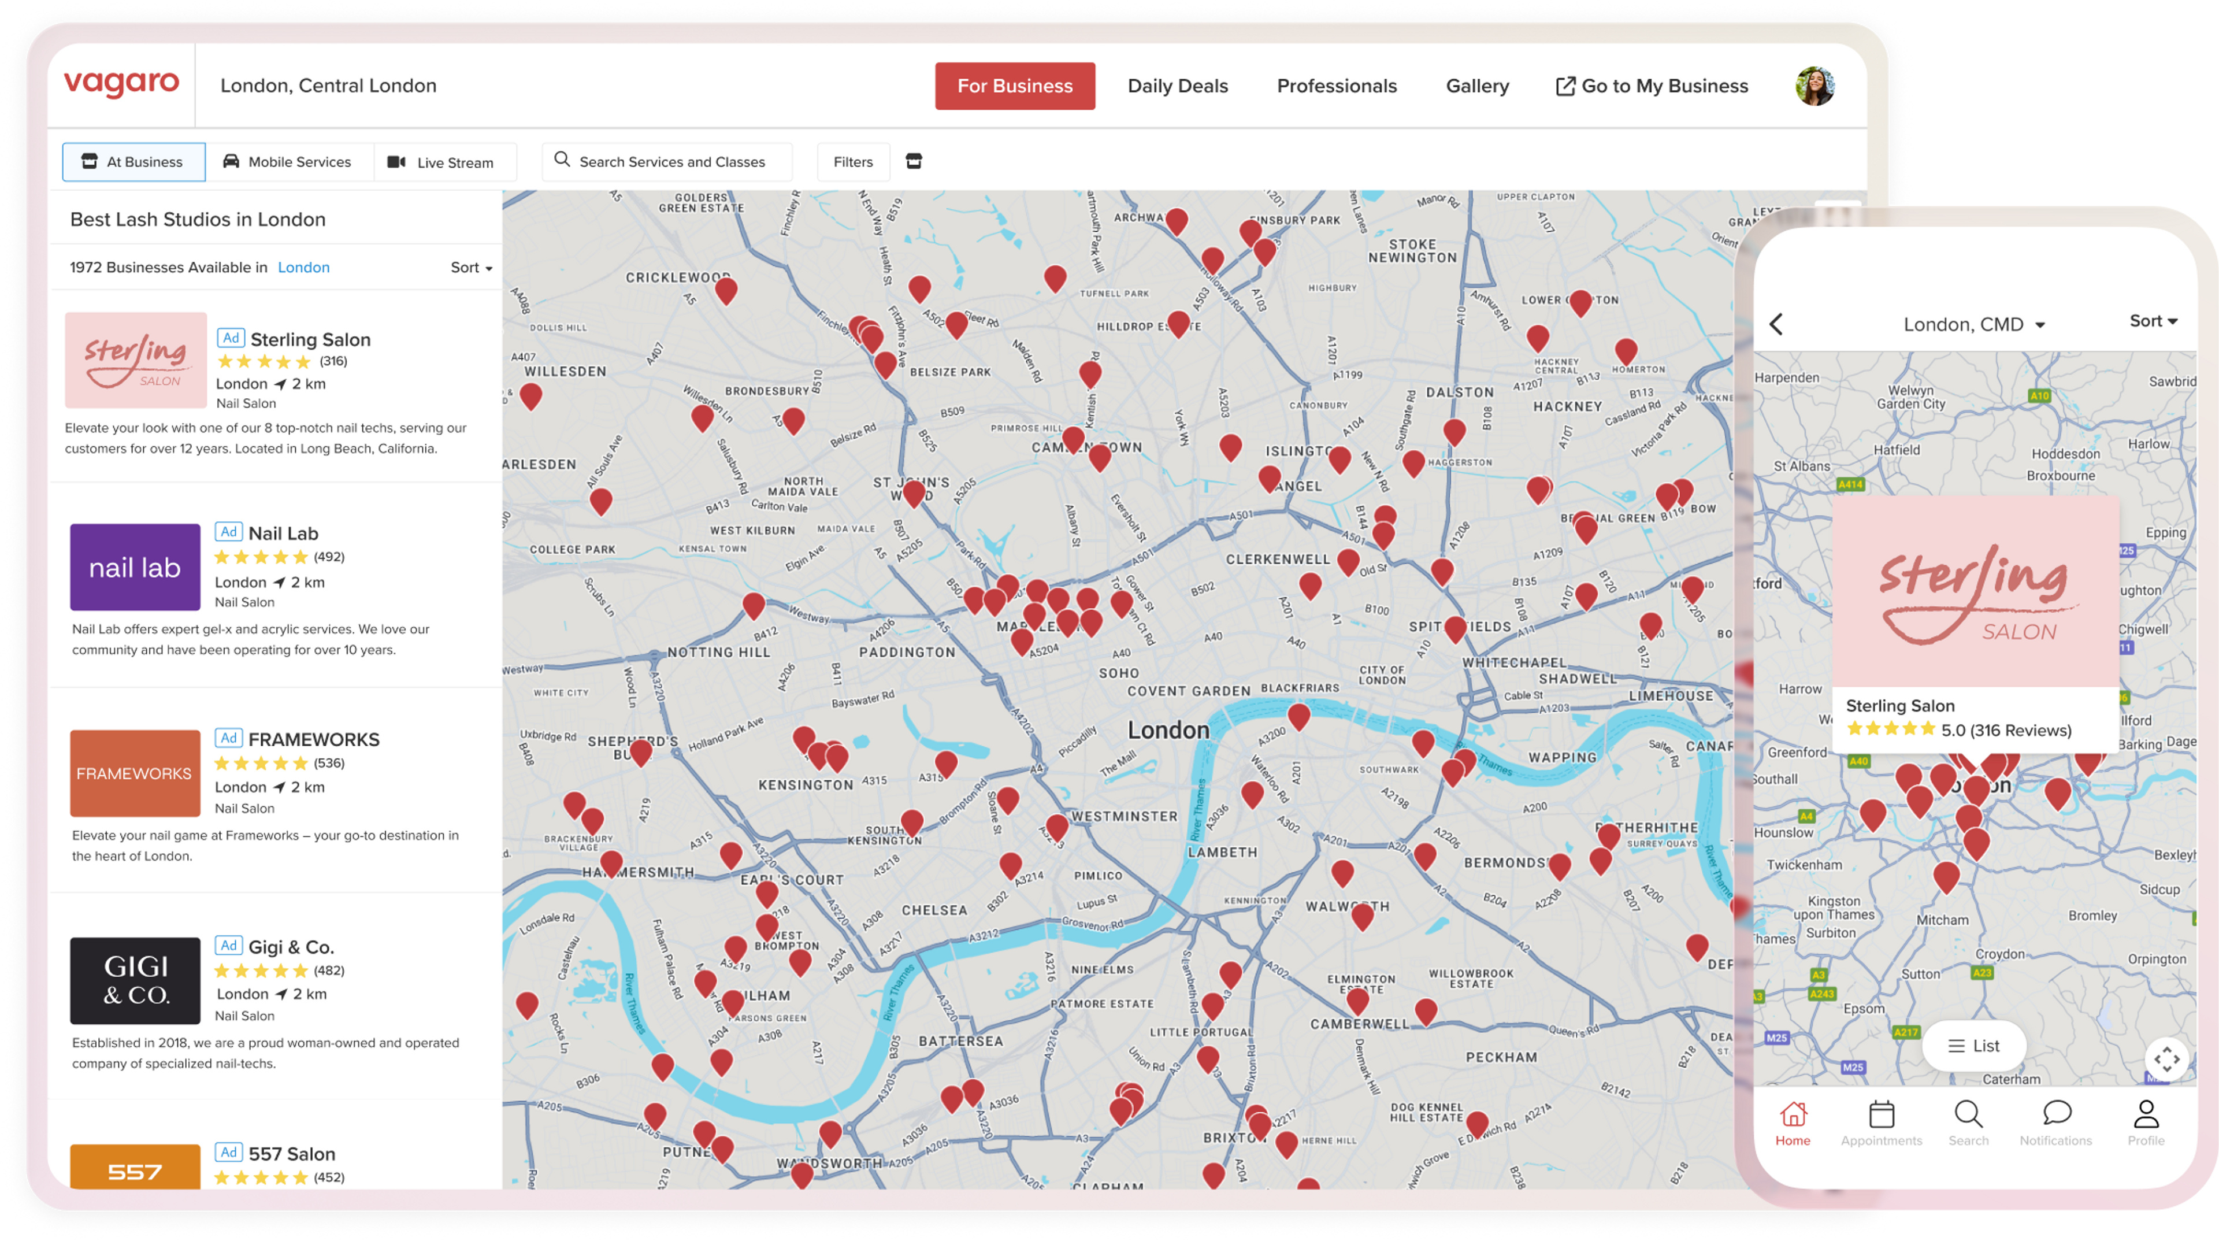This screenshot has height=1241, width=2219.
Task: Click the Nail Lab star rating
Action: [x=261, y=557]
